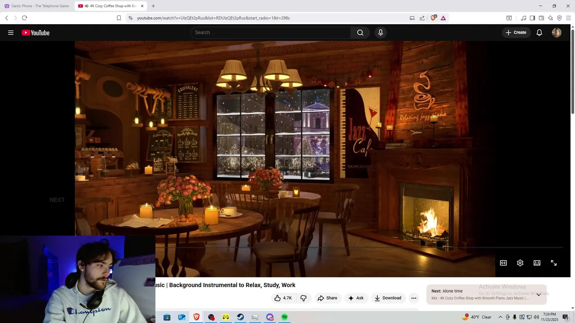Open a new browser tab
This screenshot has height=323, width=575.
pos(153,6)
